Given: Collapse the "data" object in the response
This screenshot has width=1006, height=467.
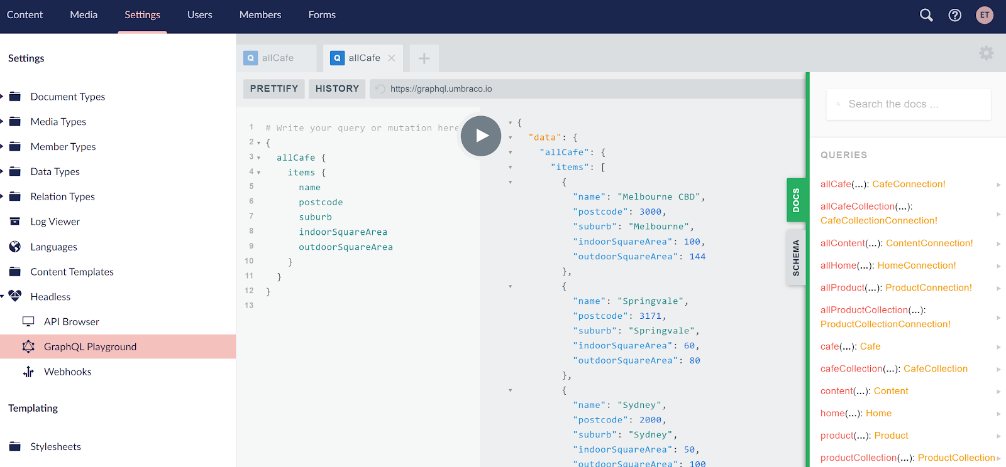Looking at the screenshot, I should coord(510,137).
